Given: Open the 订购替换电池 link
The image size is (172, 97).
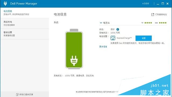Looking at the screenshot, I should [161, 14].
